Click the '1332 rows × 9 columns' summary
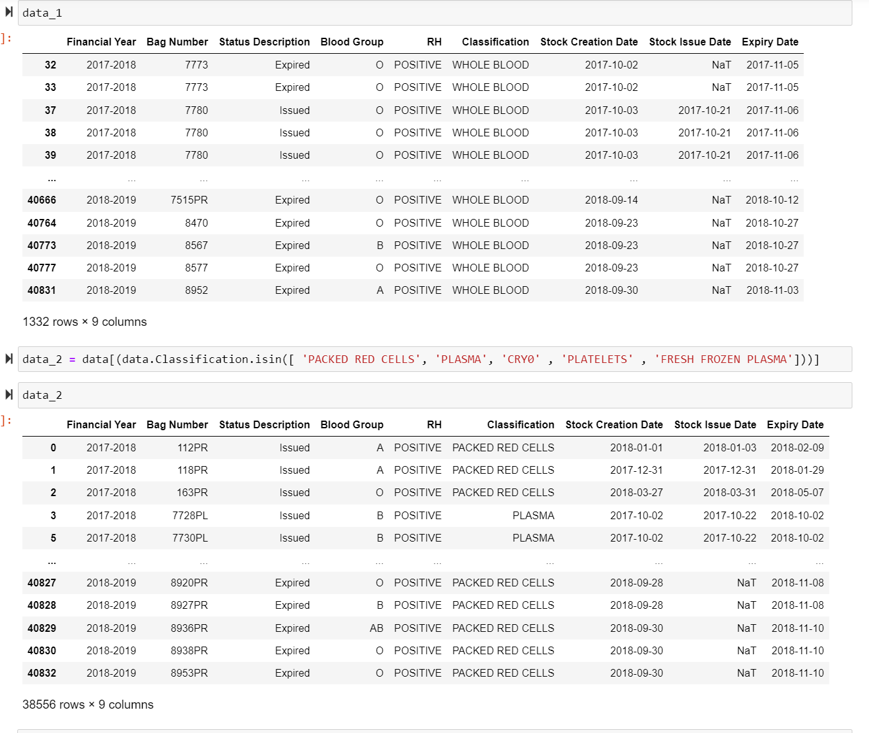869x733 pixels. pyautogui.click(x=84, y=321)
